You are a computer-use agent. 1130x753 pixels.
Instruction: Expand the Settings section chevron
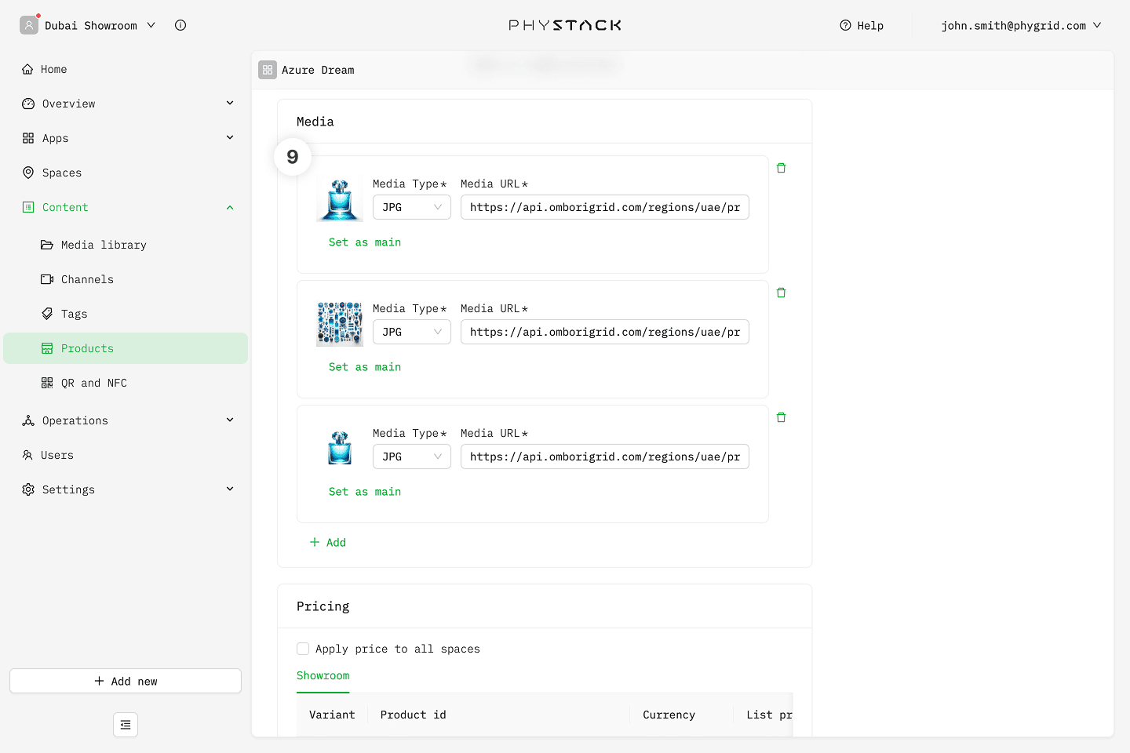tap(230, 489)
